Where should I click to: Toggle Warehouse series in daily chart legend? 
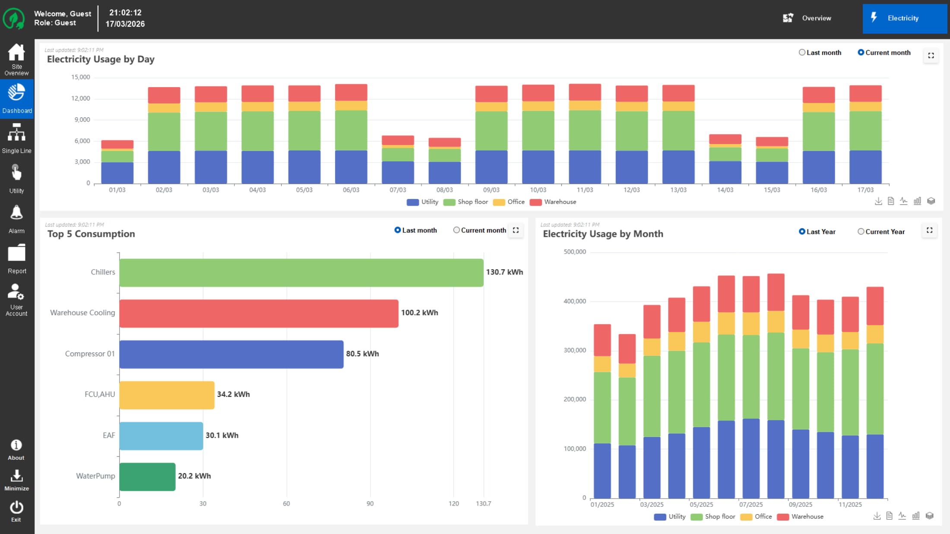553,202
